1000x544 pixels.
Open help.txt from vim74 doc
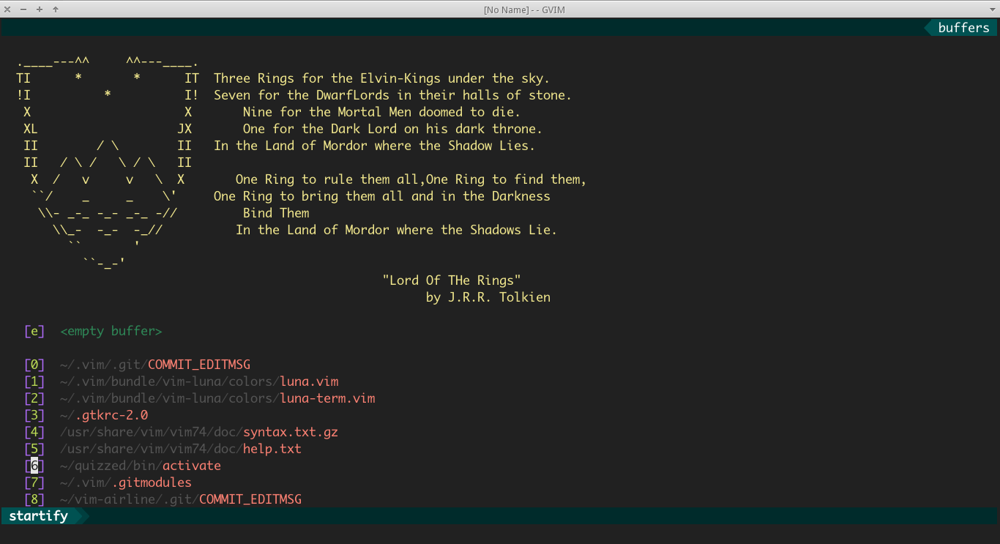[181, 449]
